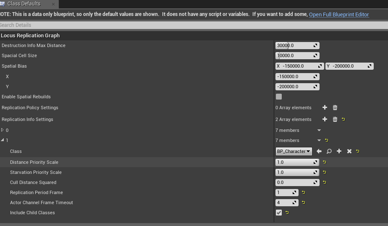Edit Spatial Bias inline X field

point(299,66)
